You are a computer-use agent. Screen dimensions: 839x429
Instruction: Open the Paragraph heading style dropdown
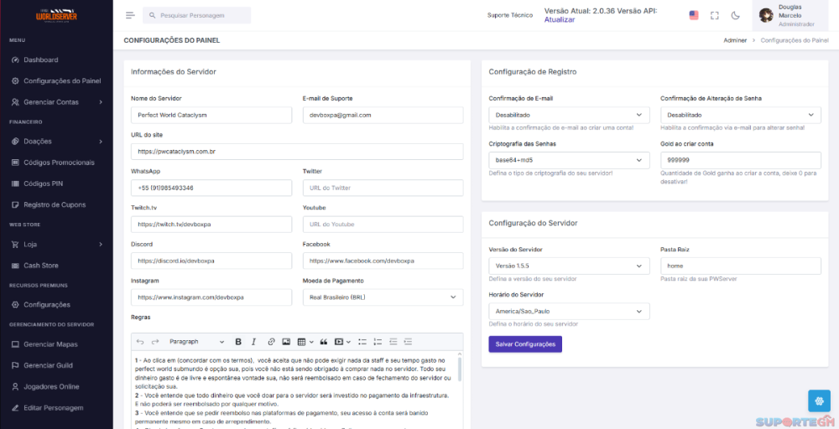[196, 342]
